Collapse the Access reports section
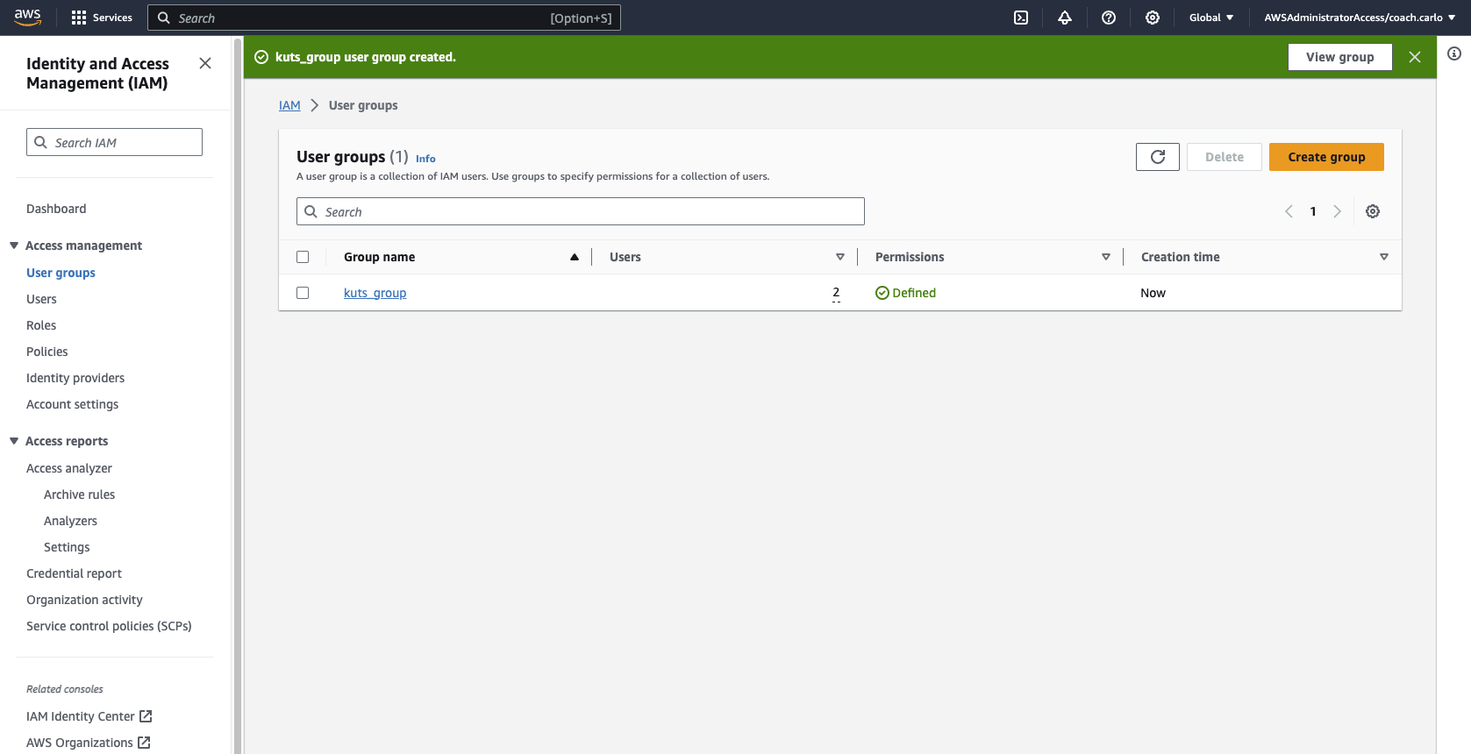The image size is (1471, 754). (14, 441)
